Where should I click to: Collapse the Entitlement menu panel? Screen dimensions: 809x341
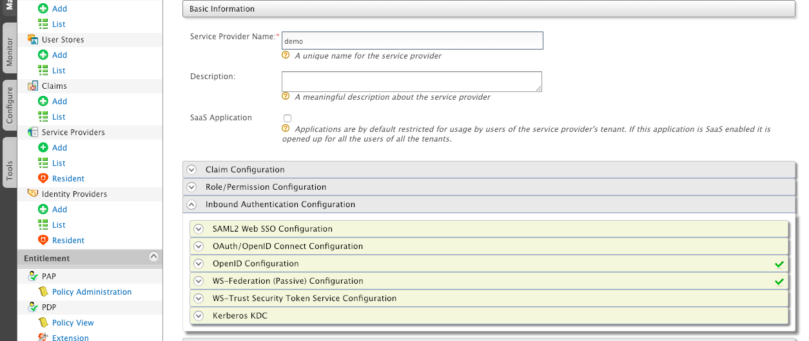coord(153,256)
